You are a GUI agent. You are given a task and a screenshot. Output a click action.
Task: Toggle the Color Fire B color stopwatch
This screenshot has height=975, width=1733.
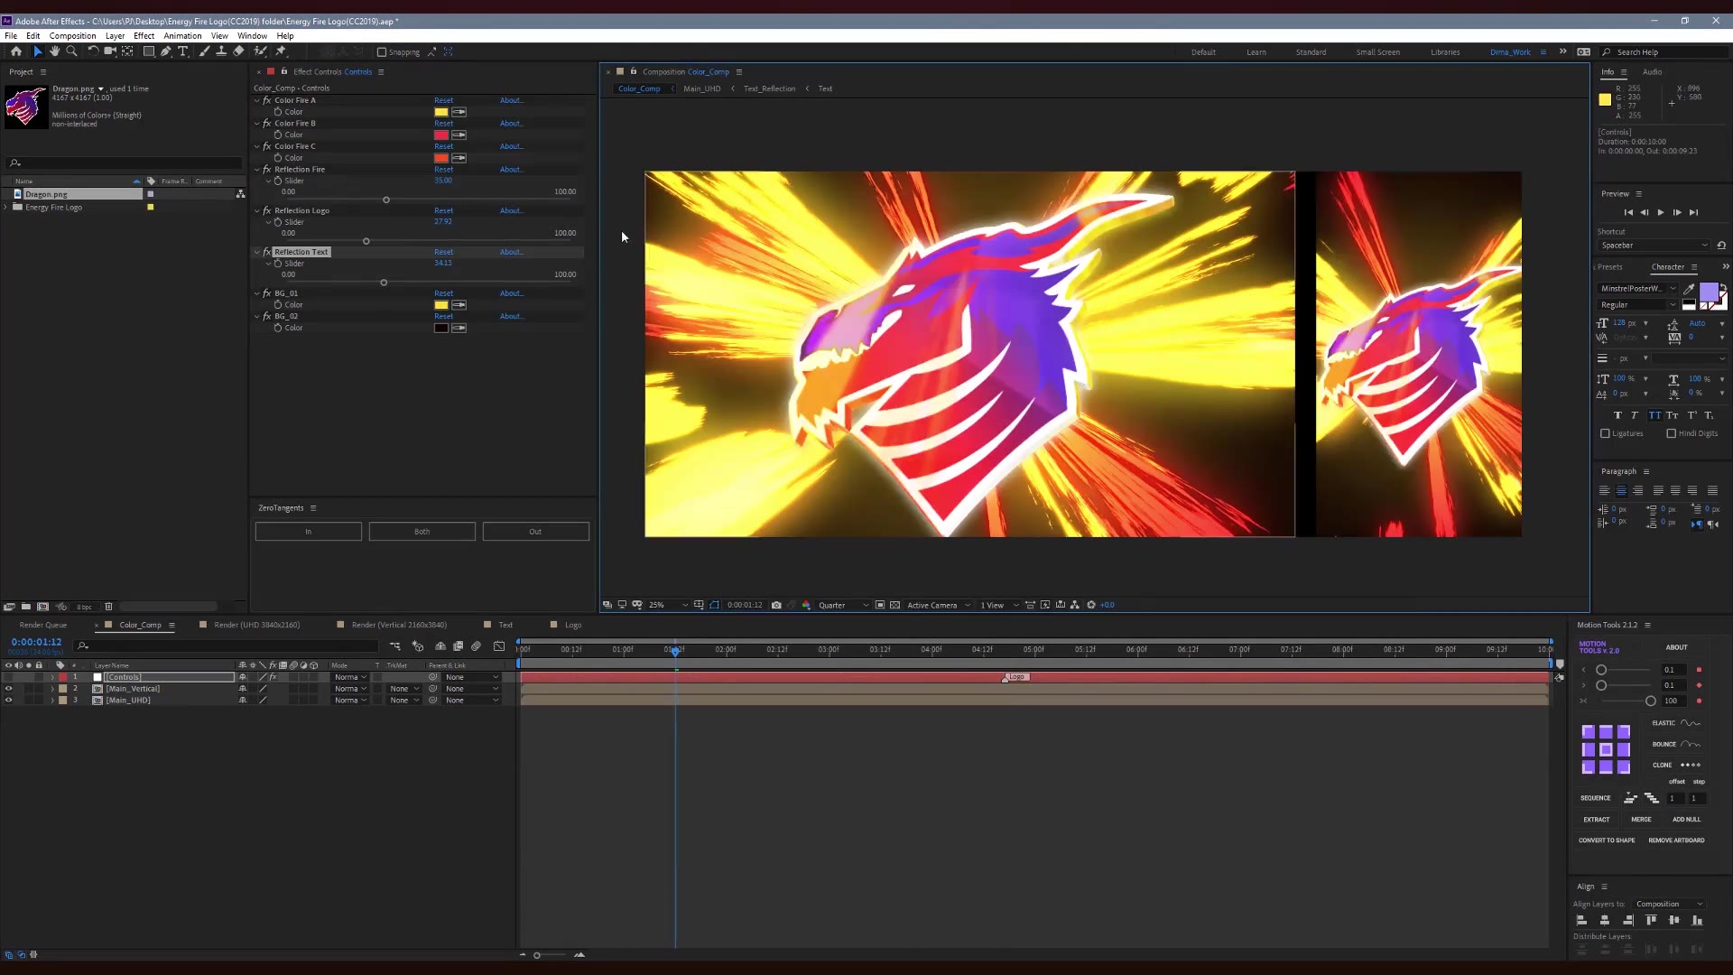(279, 135)
